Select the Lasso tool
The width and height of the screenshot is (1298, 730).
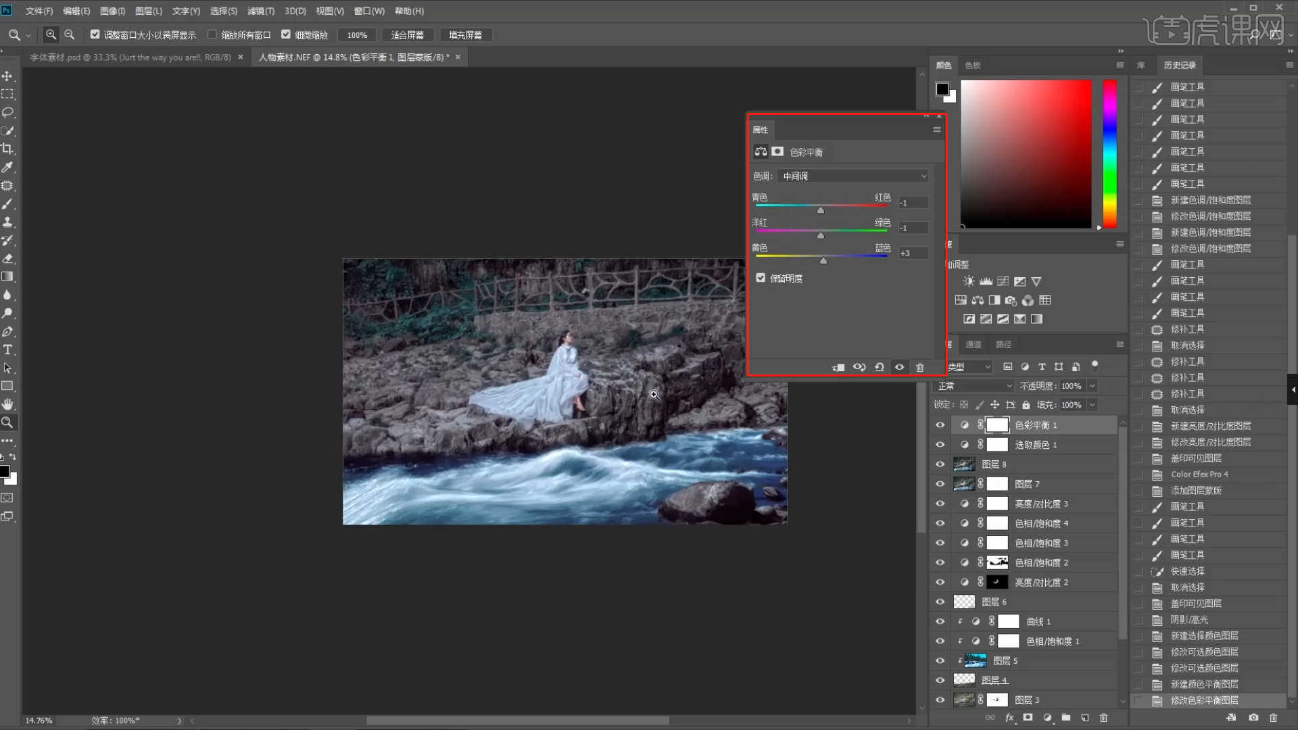(x=8, y=112)
